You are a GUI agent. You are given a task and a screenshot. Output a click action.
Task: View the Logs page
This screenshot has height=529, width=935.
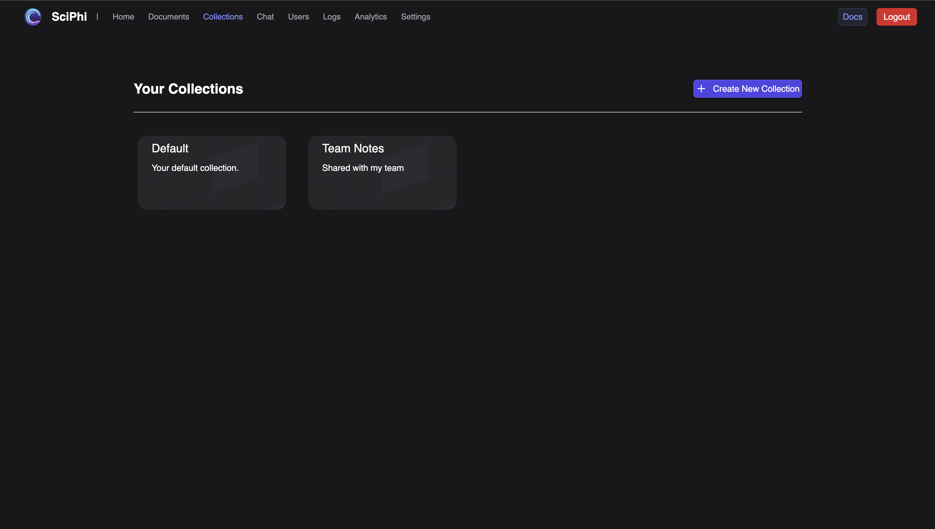click(x=331, y=17)
